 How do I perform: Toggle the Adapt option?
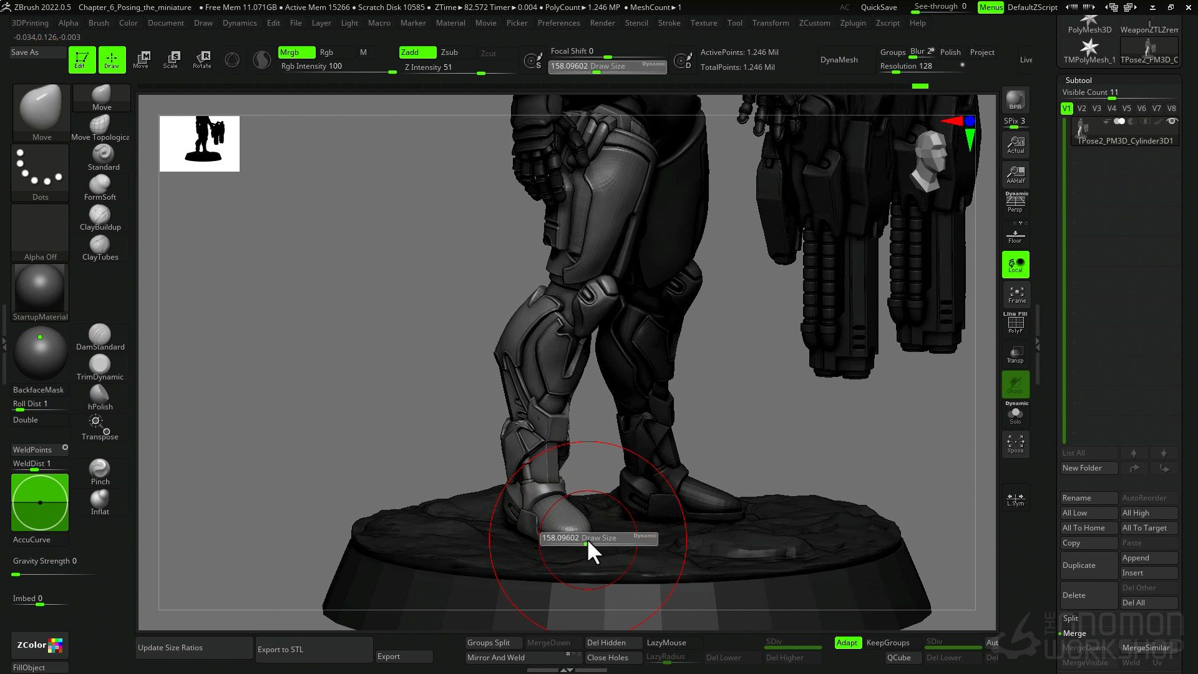(847, 643)
